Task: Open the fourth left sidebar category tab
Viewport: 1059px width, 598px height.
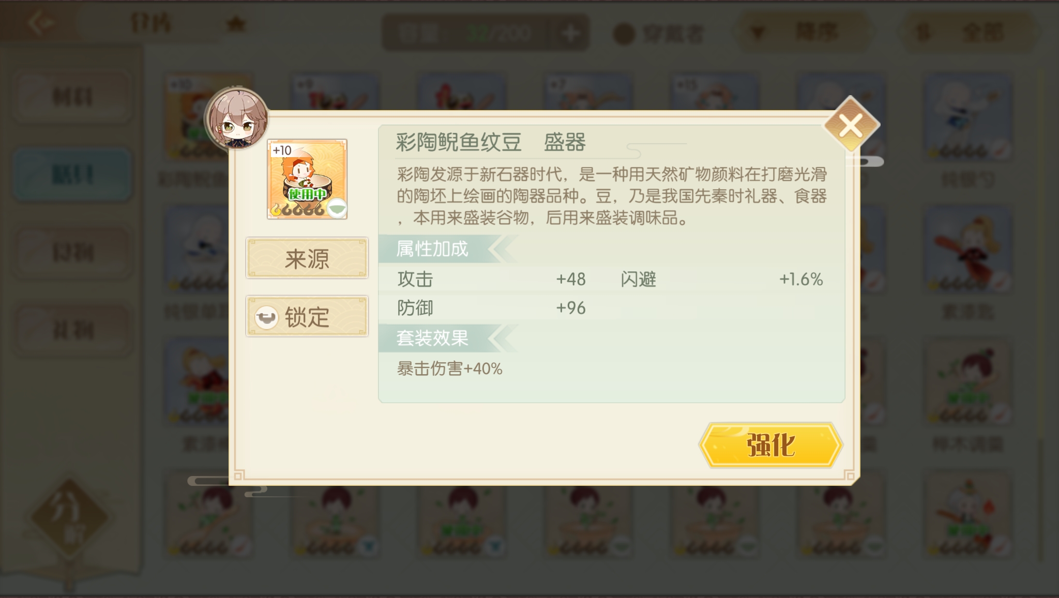Action: [72, 331]
